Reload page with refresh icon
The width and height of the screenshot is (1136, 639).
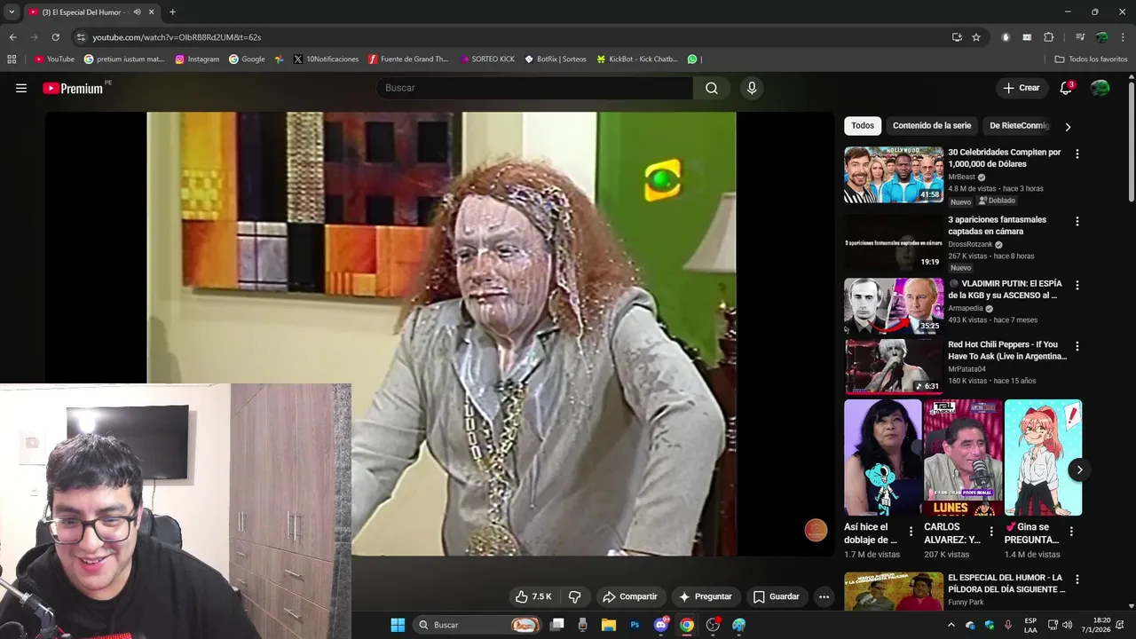[55, 37]
